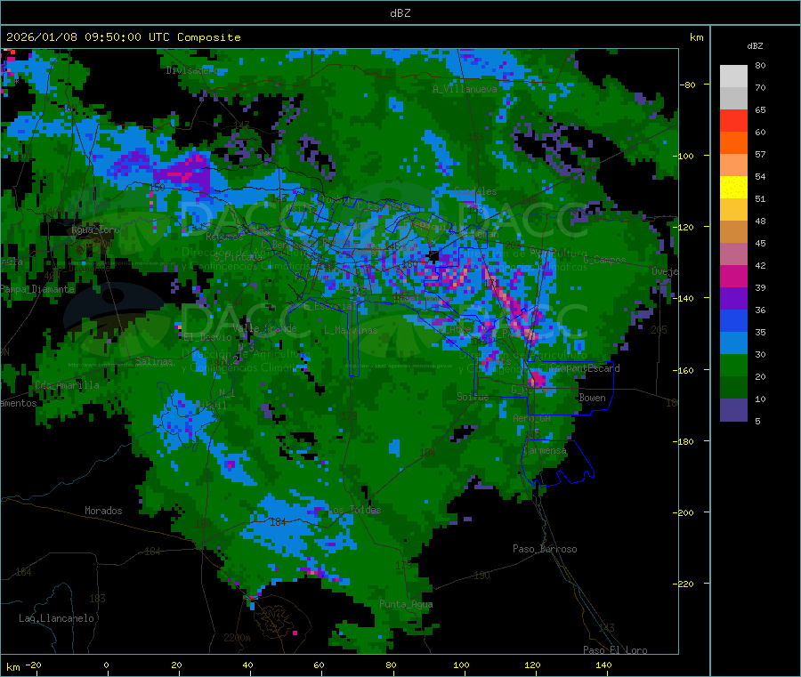Pick the yellow 51-54 dBZ legend band
801x677 pixels.
[733, 188]
